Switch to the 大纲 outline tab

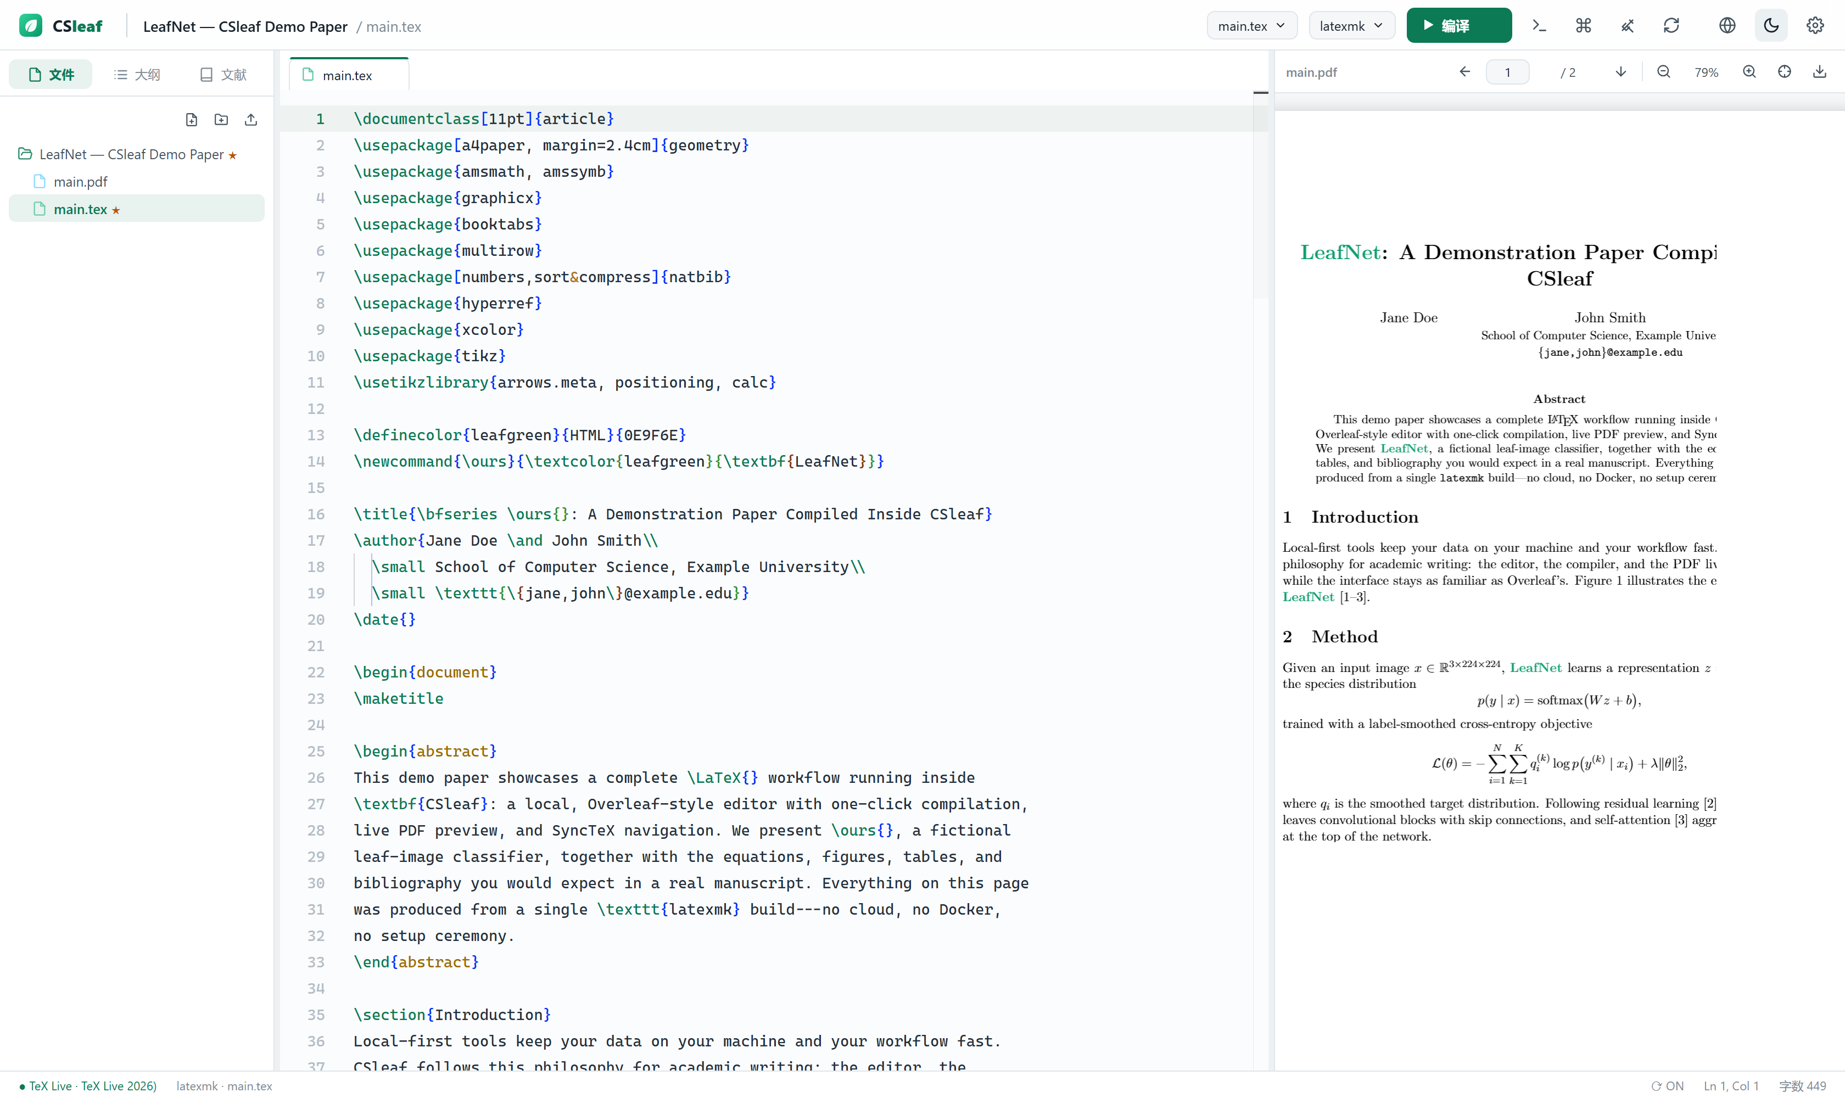click(137, 75)
